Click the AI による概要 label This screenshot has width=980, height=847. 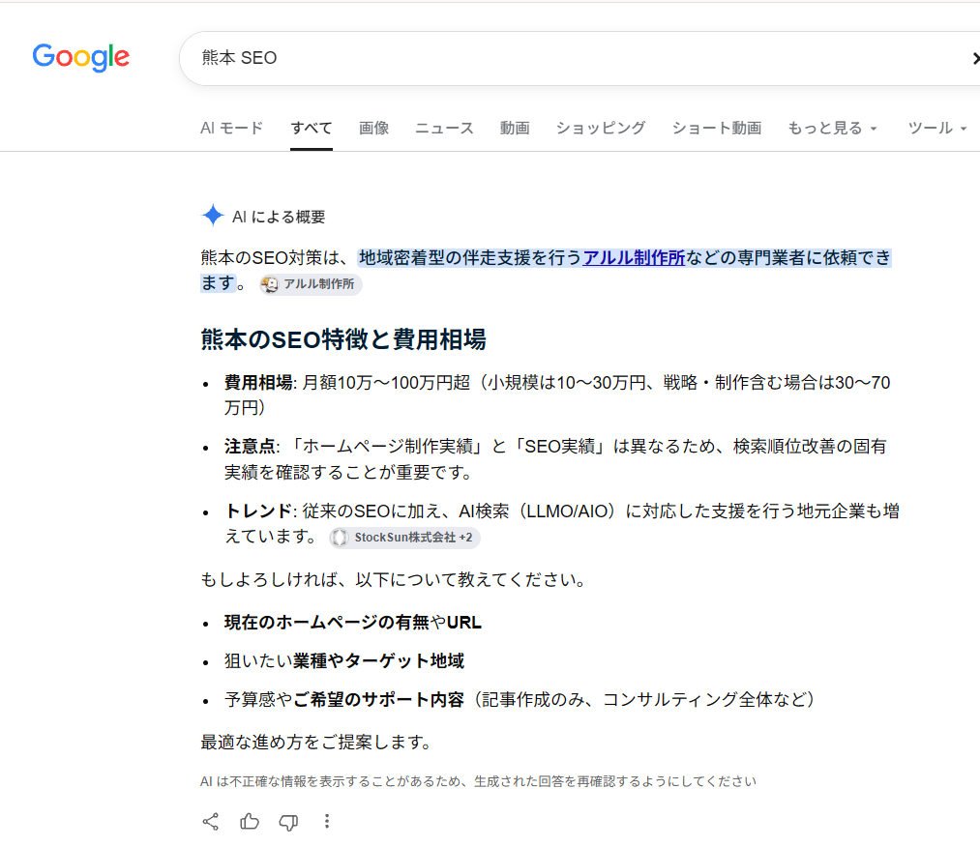click(x=279, y=217)
